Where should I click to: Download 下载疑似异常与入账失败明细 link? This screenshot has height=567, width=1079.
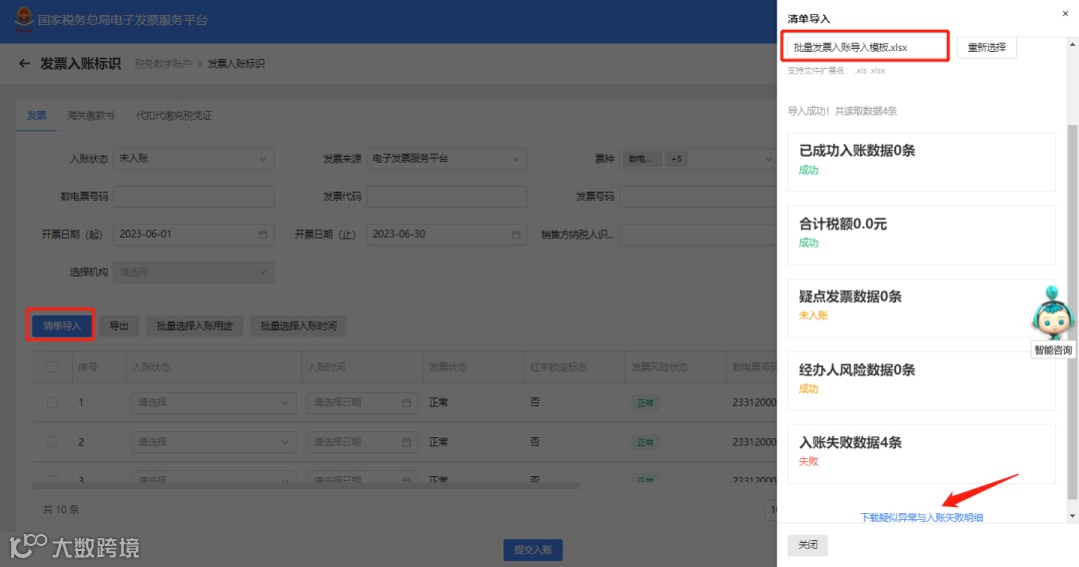[x=921, y=517]
